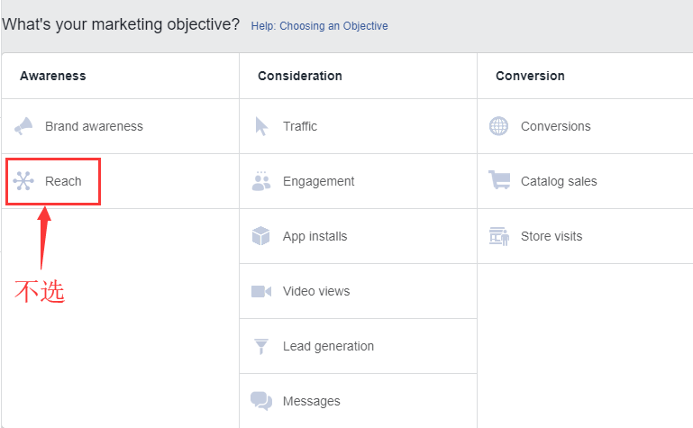The image size is (693, 428).
Task: Click the Reach network icon
Action: pos(23,181)
